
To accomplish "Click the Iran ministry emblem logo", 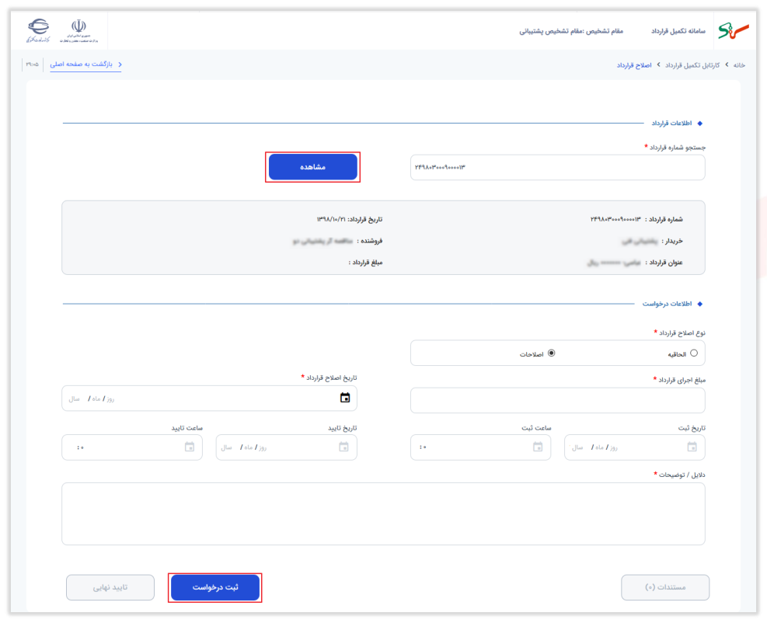I will 78,31.
